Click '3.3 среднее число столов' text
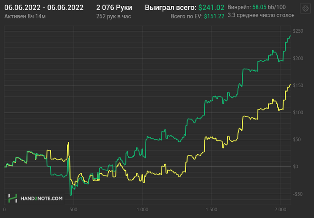The height and width of the screenshot is (218, 314). coord(261,15)
